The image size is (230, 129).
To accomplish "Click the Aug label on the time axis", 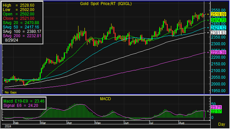I will pos(182,123).
